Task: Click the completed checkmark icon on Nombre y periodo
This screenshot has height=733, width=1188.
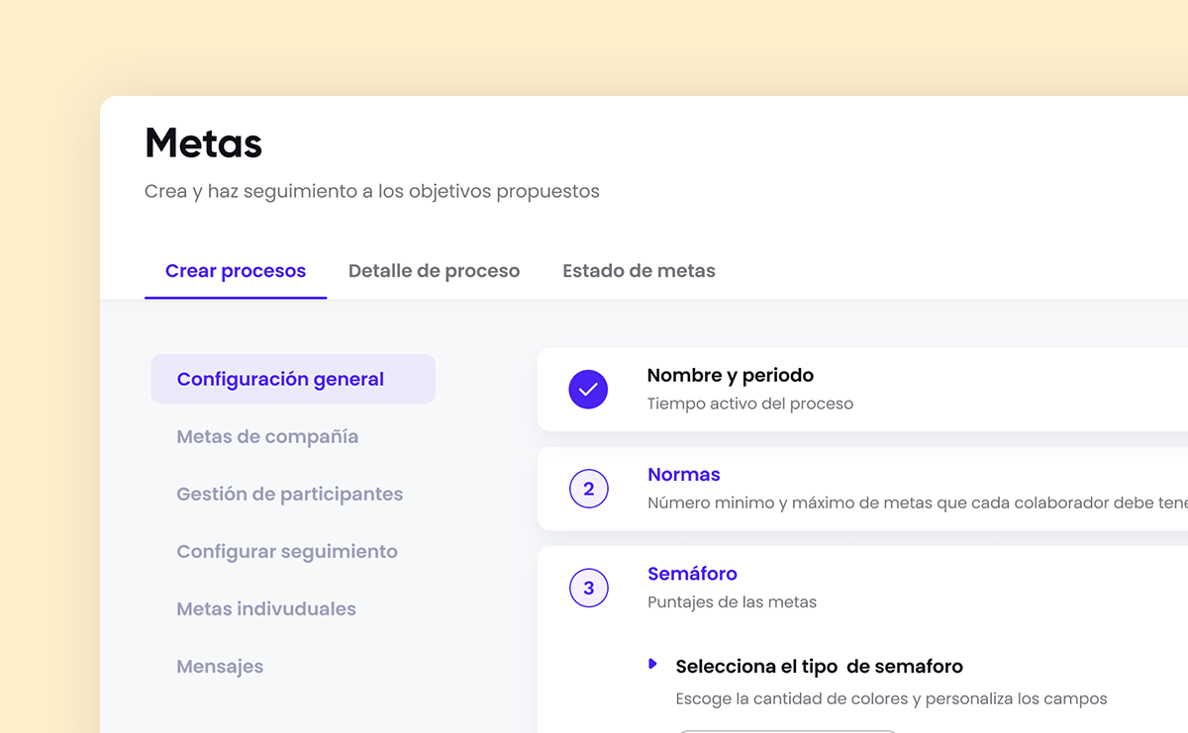Action: coord(588,390)
